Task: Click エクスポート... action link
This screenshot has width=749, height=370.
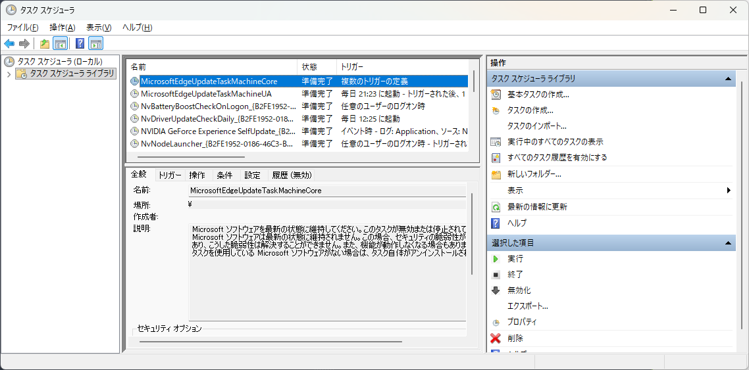Action: pos(528,306)
